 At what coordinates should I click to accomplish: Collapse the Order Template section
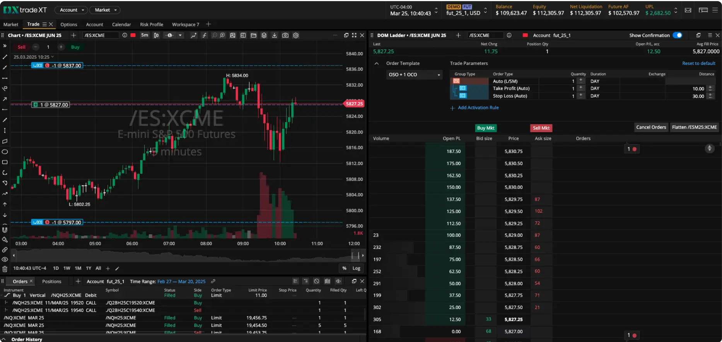tap(376, 63)
